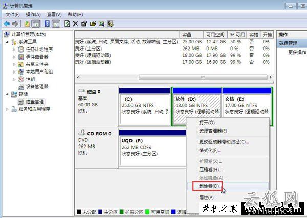Select 计算机管理(本地) root node

pyautogui.click(x=29, y=34)
